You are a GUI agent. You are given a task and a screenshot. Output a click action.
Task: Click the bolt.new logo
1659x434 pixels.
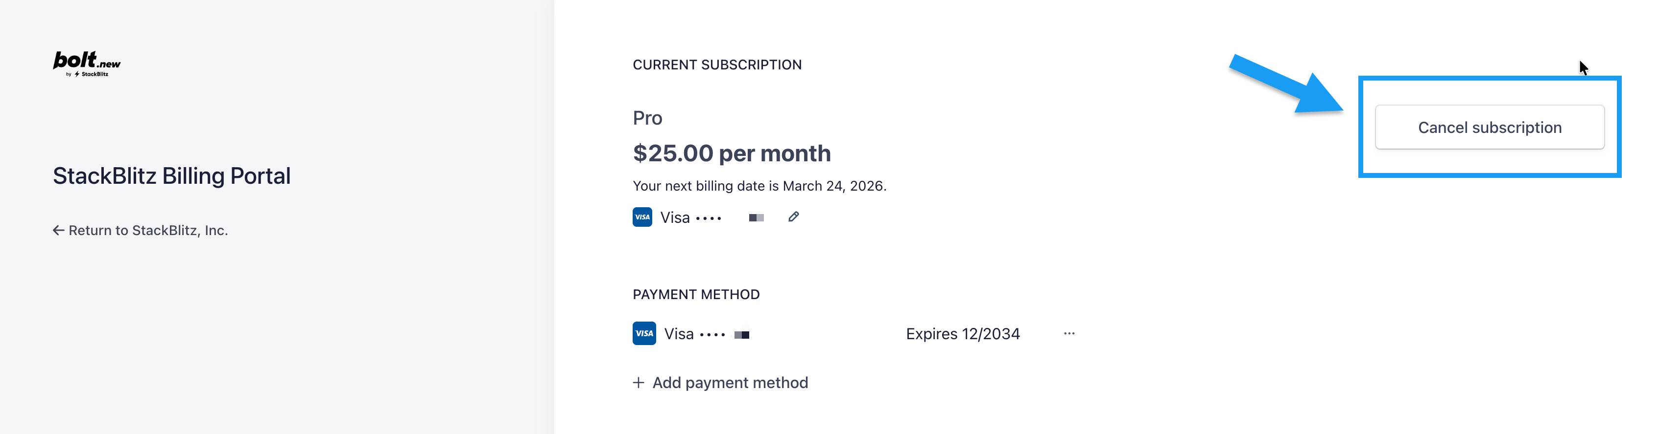86,61
